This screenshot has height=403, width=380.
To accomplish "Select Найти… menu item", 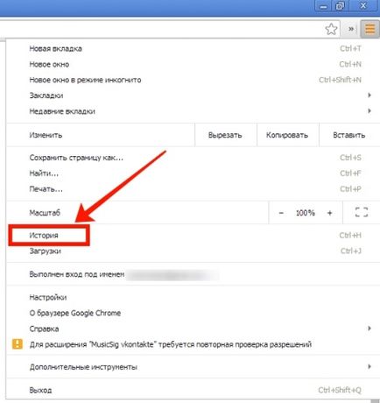I will (x=193, y=173).
